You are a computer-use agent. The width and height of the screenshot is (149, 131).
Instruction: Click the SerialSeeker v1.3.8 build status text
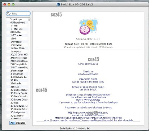pos(75,128)
